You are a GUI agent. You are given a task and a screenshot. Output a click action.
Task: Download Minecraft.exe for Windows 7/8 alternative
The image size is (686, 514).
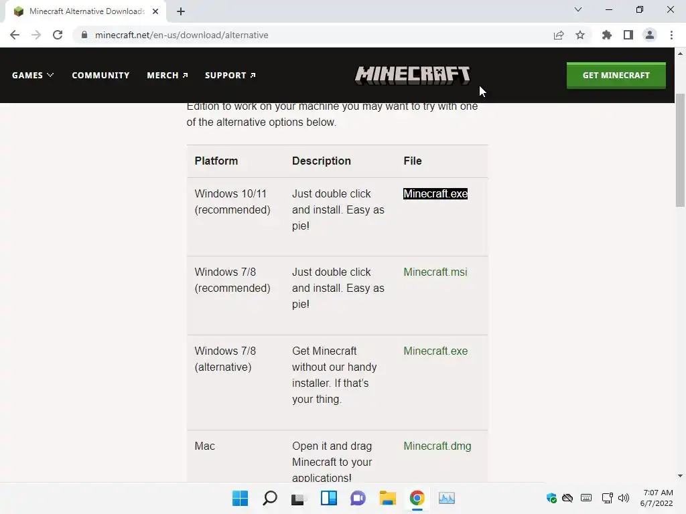tap(435, 351)
